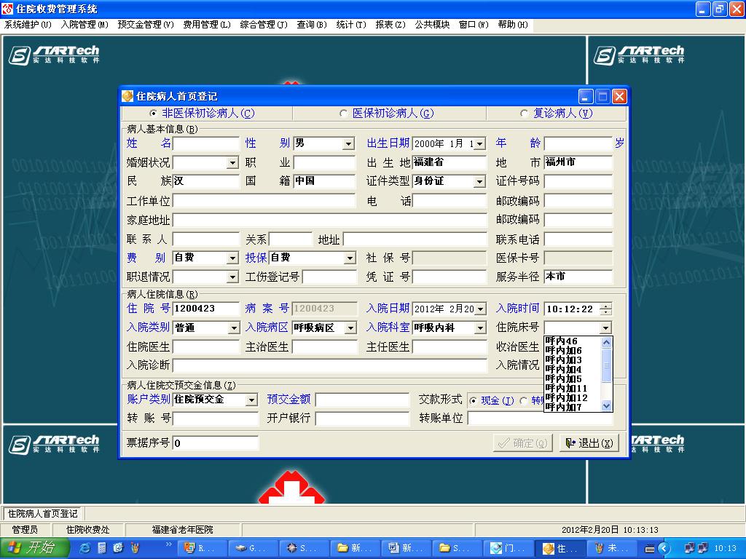Open the 费别 dropdown
The height and width of the screenshot is (559, 746).
click(x=232, y=258)
